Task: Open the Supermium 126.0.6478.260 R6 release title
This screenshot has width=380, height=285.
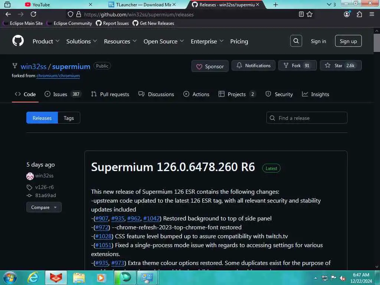Action: 173,167
